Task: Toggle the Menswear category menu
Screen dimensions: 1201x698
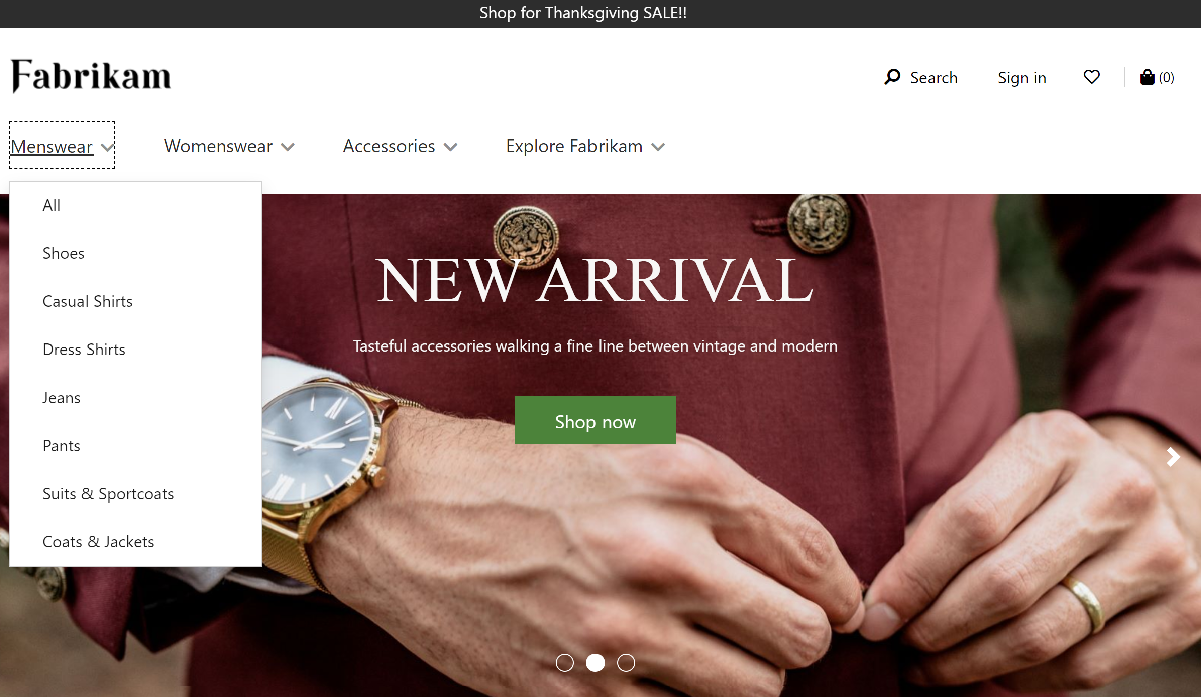Action: [62, 145]
